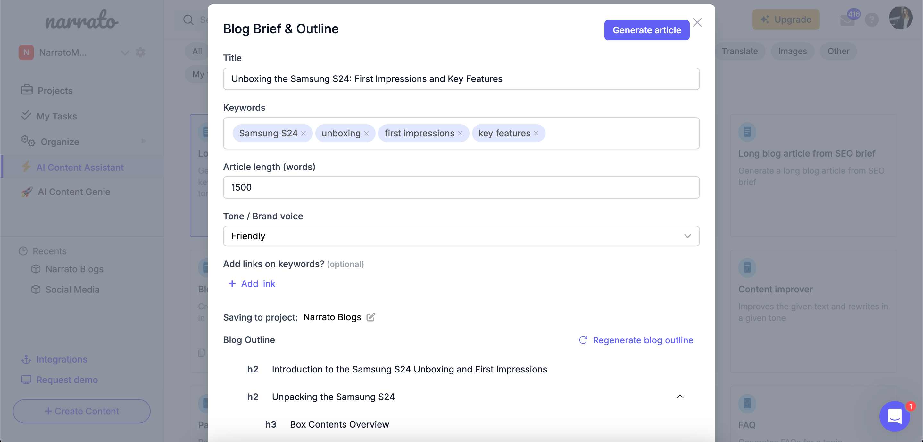Image resolution: width=923 pixels, height=442 pixels.
Task: Expand the Organize submenu arrow
Action: click(x=144, y=141)
